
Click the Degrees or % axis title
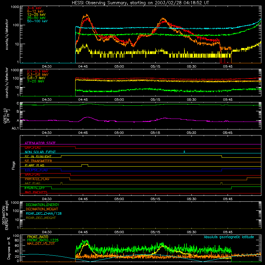[9, 248]
